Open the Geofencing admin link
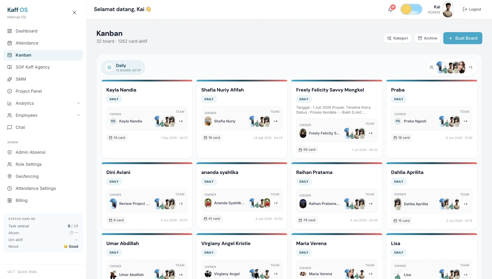Image resolution: width=492 pixels, height=279 pixels. 43,176
